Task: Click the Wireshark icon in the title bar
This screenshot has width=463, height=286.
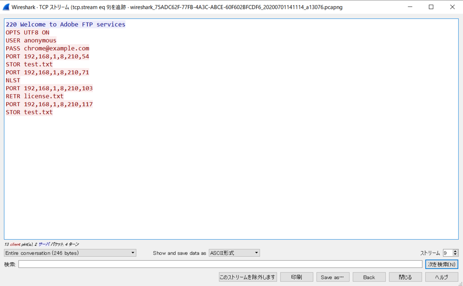Action: point(5,7)
